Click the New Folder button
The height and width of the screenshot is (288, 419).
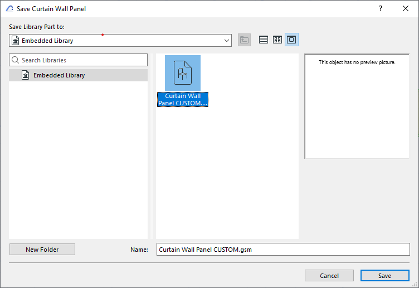pos(42,250)
